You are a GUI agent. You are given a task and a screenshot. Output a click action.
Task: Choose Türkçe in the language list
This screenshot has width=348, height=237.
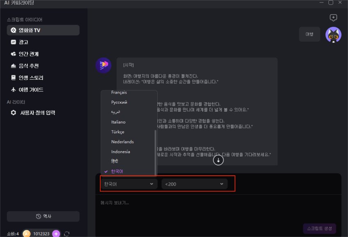coord(118,132)
